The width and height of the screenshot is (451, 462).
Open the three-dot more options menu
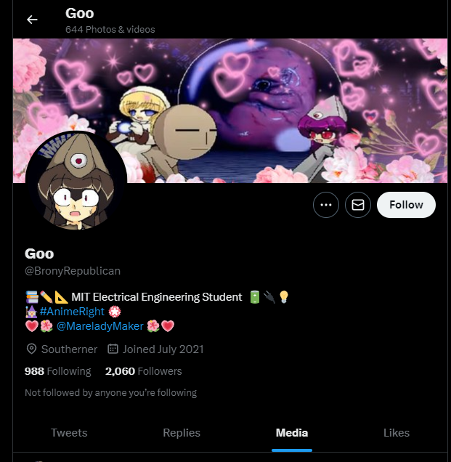click(x=326, y=205)
